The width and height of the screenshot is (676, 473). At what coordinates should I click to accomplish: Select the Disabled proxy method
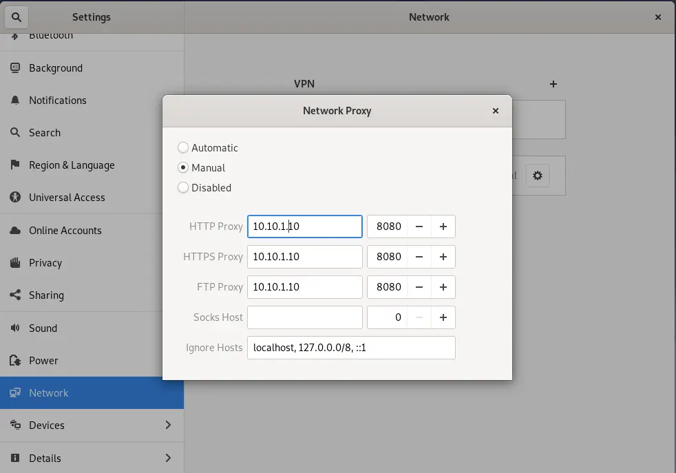[183, 187]
